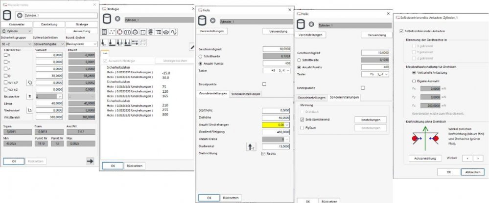Click the rotate icon beside W1 X/Z
Screen dimensions: 489x203
(29, 82)
